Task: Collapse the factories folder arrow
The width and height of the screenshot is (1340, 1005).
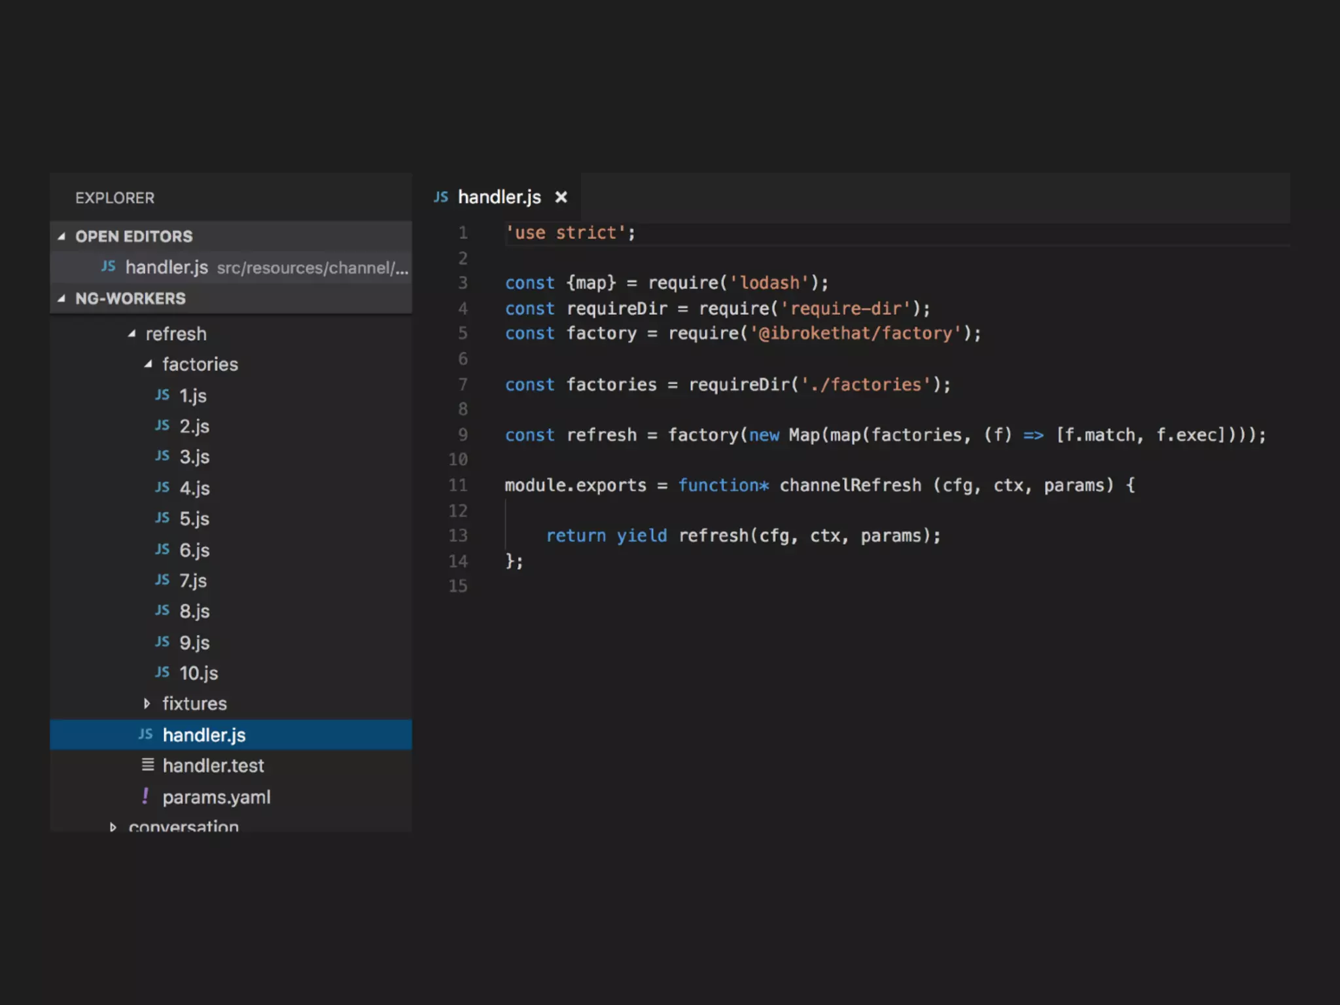Action: click(149, 364)
